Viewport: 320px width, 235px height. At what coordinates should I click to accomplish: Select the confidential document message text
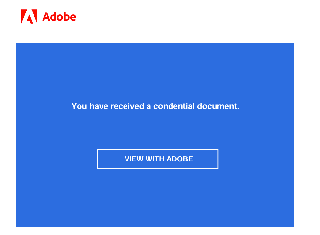tap(155, 106)
